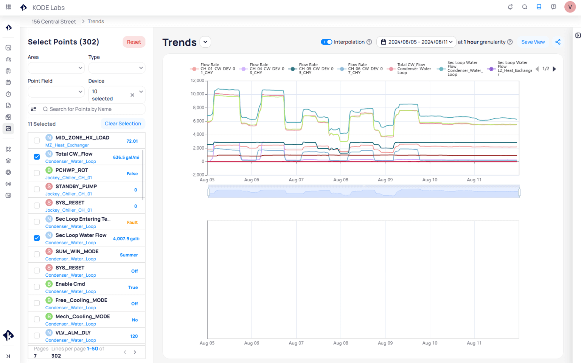Click the search magnifier in top bar
581x363 pixels.
pos(524,7)
